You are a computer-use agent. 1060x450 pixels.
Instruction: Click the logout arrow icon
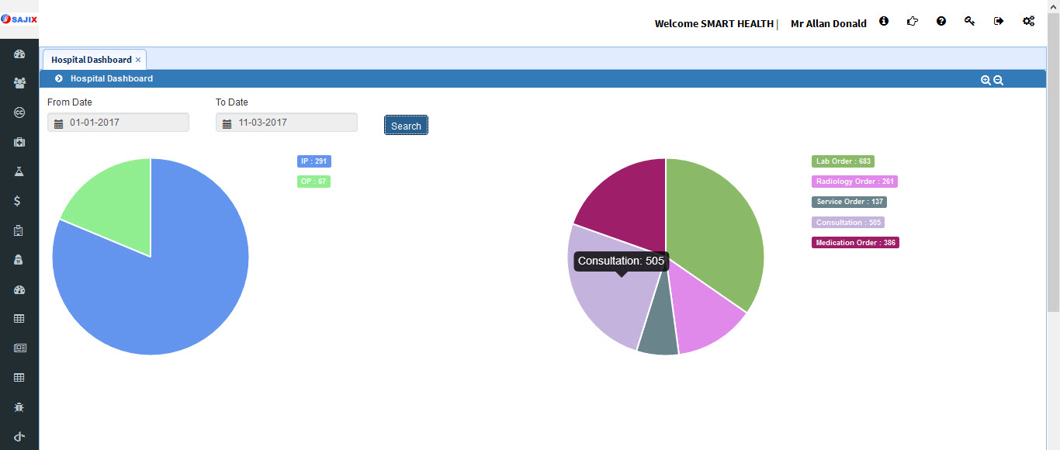click(999, 22)
